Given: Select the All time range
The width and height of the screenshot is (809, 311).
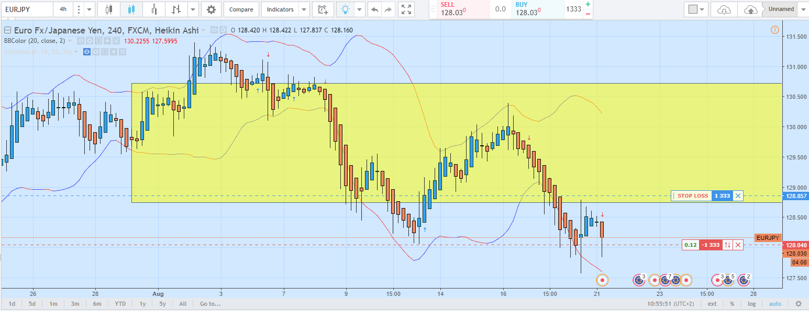Looking at the screenshot, I should pos(183,304).
